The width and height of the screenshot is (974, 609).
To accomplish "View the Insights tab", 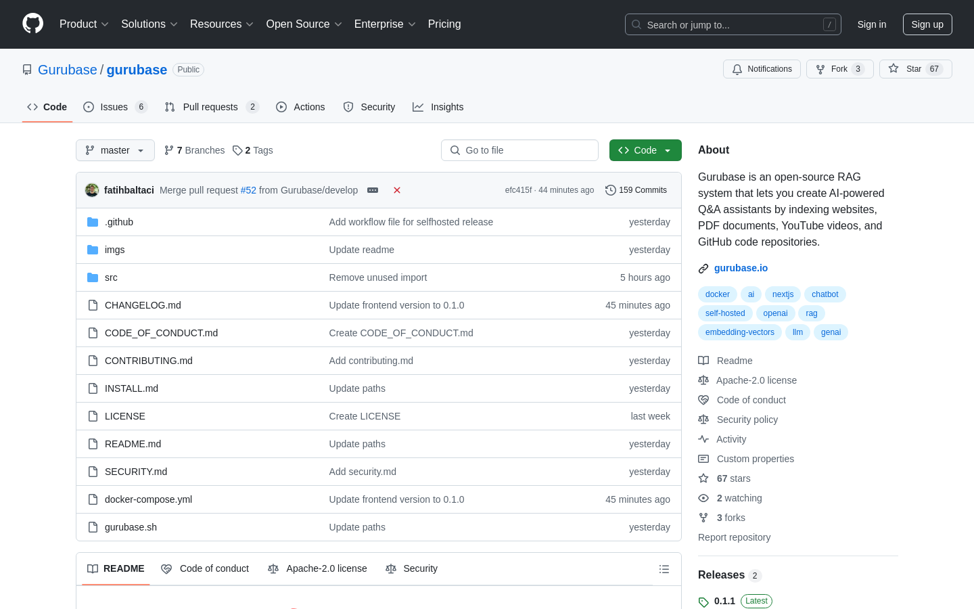I will [x=438, y=107].
